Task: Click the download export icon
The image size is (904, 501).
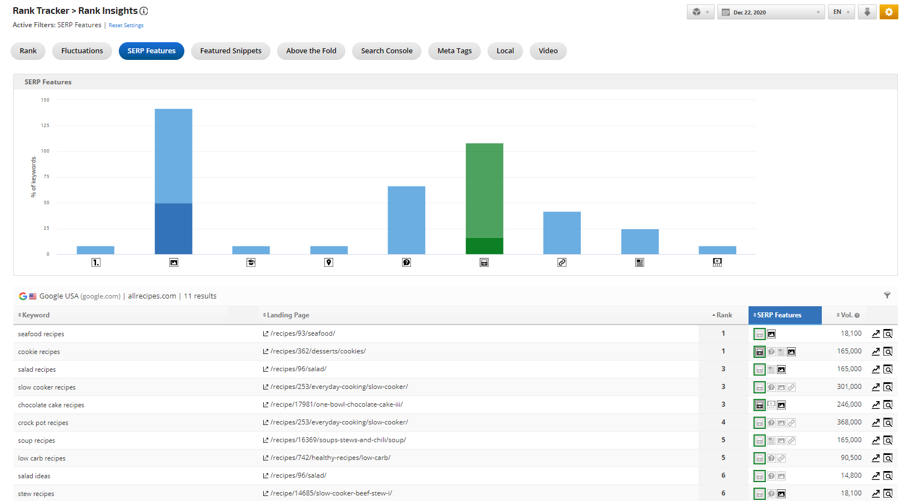Action: [x=867, y=12]
